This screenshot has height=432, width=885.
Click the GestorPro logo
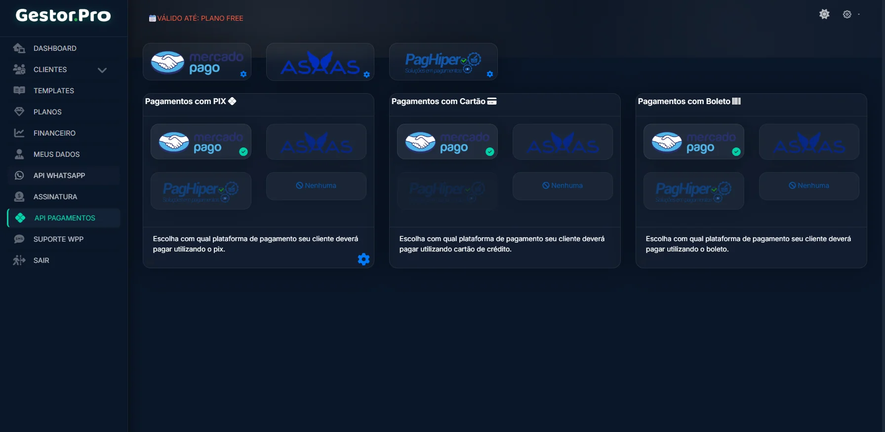coord(63,16)
